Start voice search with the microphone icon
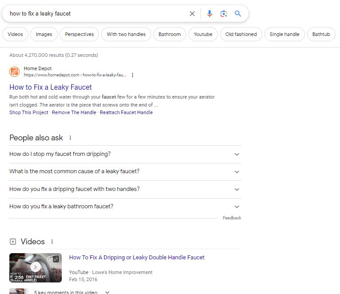The width and height of the screenshot is (340, 294). (209, 14)
